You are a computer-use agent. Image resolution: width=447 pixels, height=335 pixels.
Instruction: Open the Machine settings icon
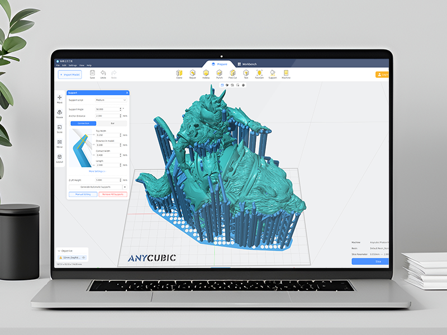click(x=286, y=74)
